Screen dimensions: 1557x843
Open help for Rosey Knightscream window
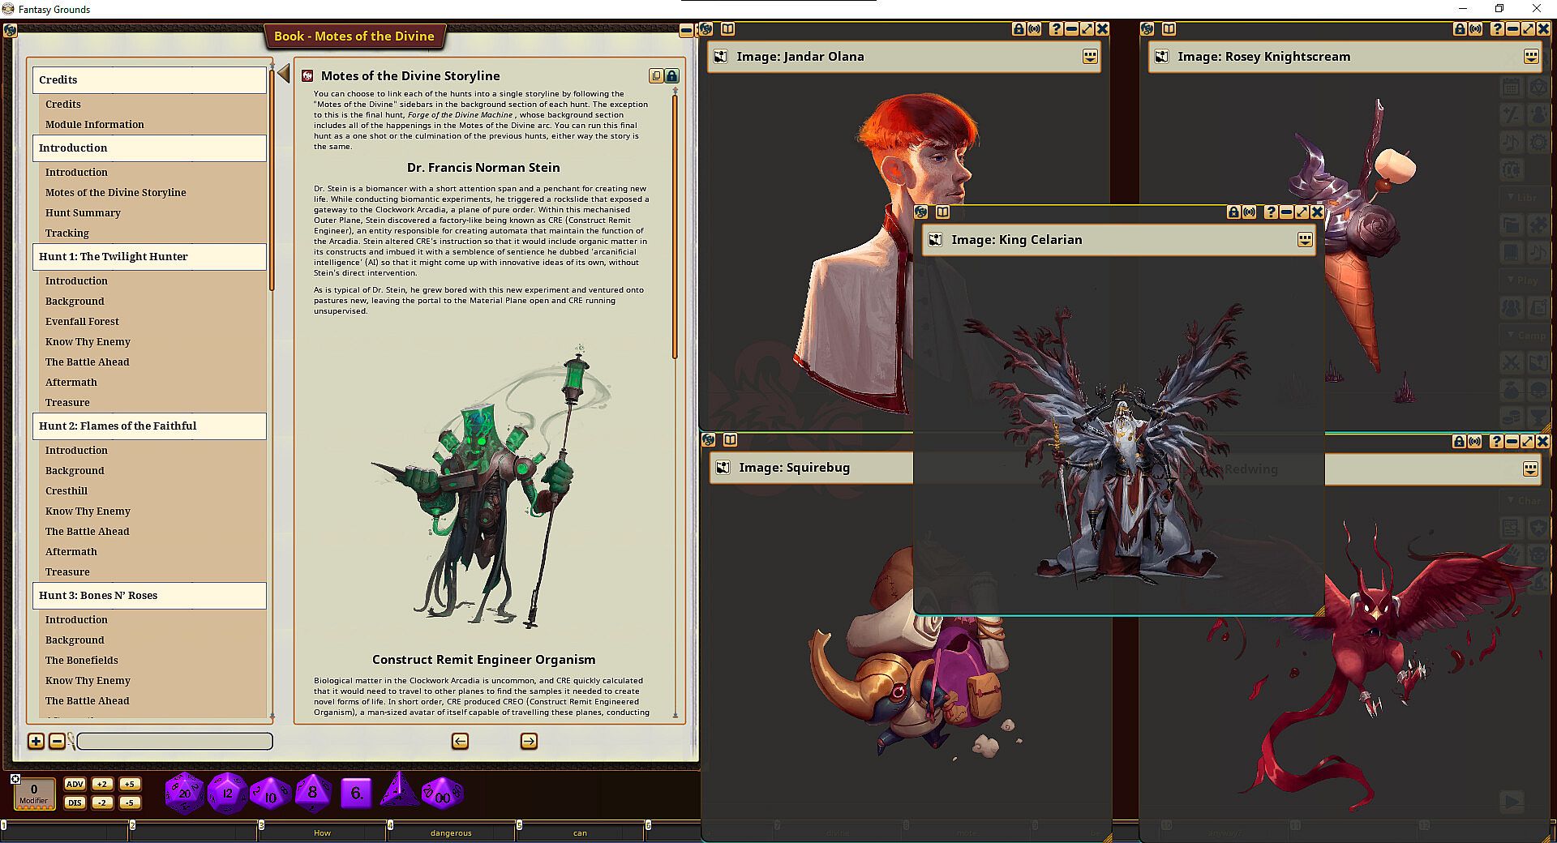[x=1497, y=28]
